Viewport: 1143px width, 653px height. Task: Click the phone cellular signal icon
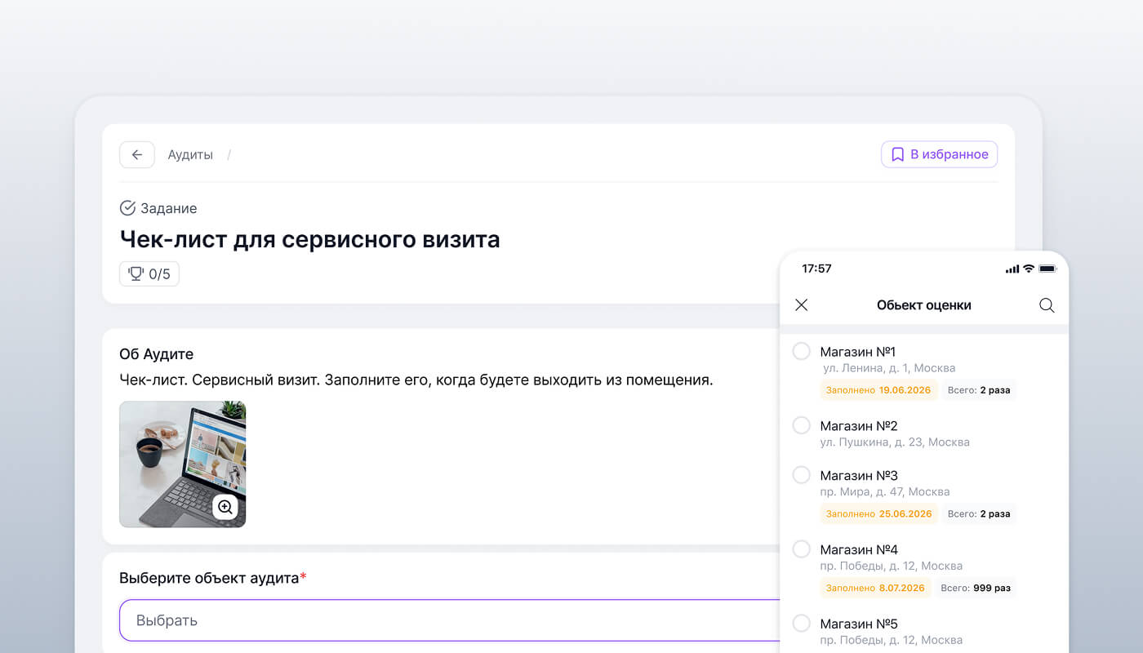pos(1012,269)
